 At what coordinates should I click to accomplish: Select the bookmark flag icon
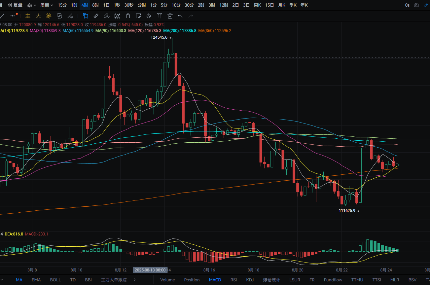pos(85,16)
